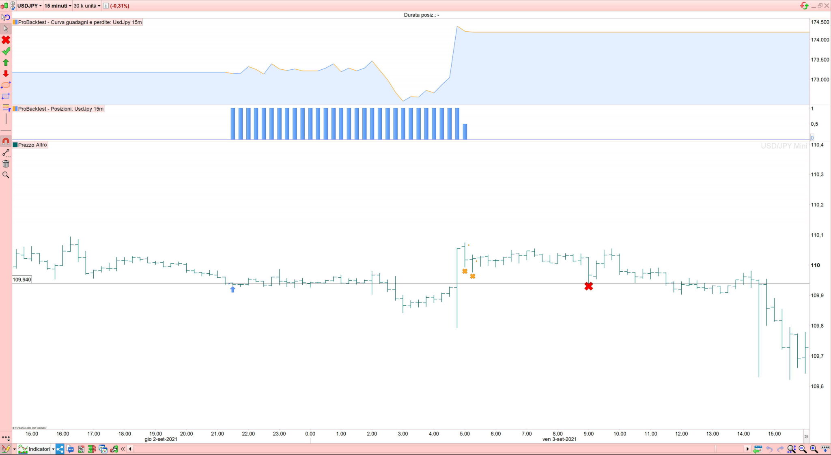Screen dimensions: 831x455
Task: Toggle the cursor pointer mode tool
Action: point(6,29)
